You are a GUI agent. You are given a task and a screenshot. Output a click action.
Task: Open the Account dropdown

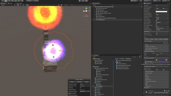(147, 1)
